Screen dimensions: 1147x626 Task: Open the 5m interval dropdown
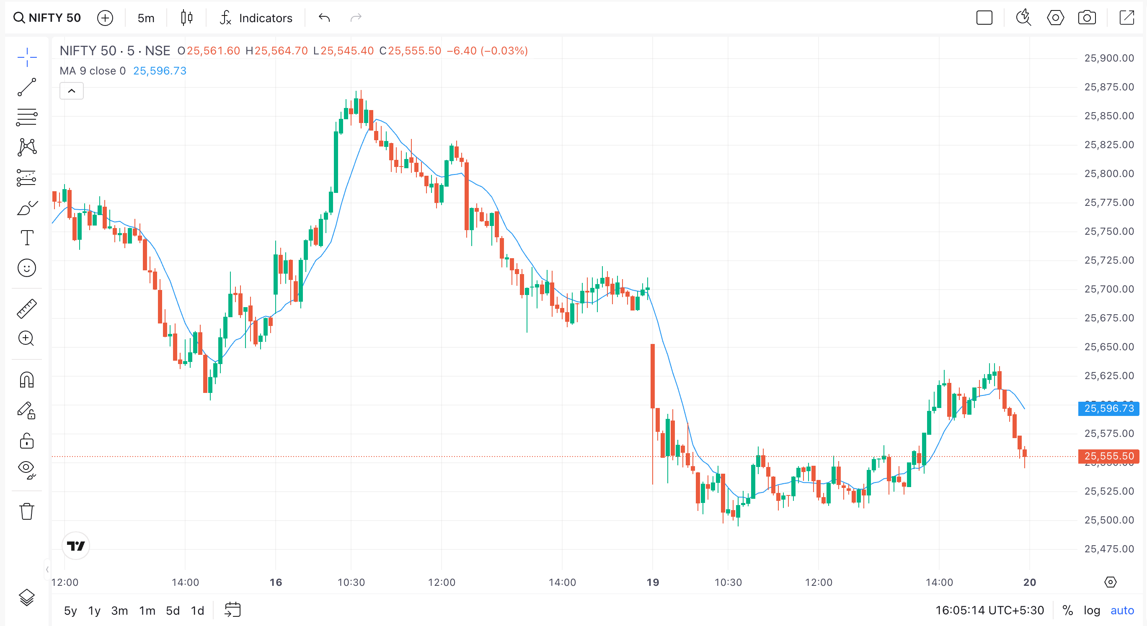point(146,18)
